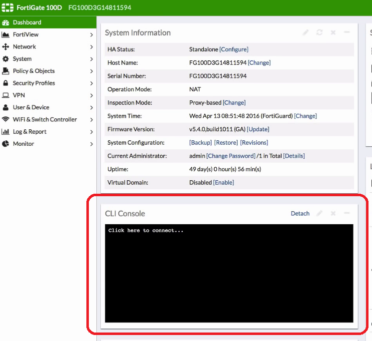Open the Log & Report menu
The image size is (372, 341).
click(x=48, y=132)
